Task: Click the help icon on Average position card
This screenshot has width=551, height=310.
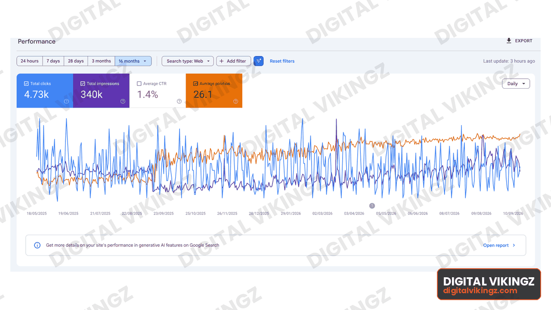Action: [x=235, y=102]
